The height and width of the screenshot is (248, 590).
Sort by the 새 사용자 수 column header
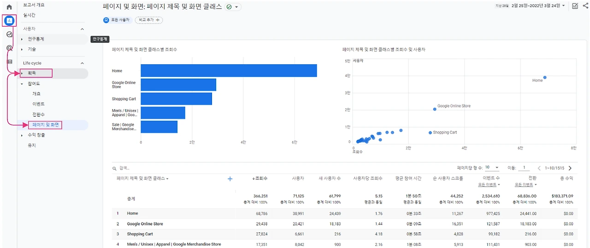click(330, 178)
